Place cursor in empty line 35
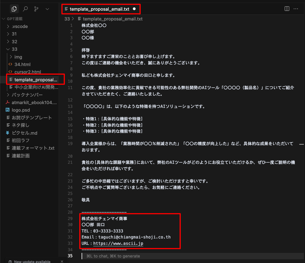Screen dimensions: 305x263 [193, 256]
